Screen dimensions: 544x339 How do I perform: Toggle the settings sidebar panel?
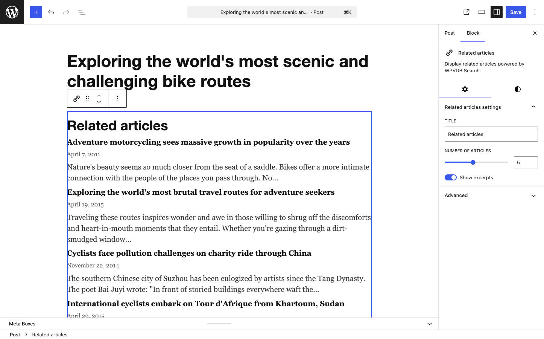coord(497,12)
